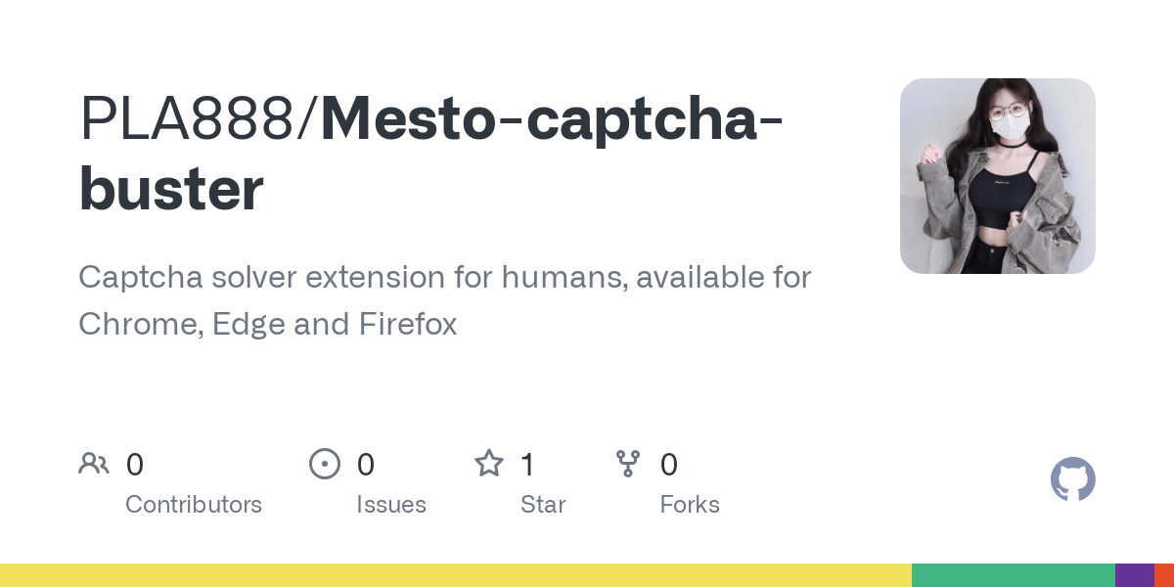Click the Contributors people icon

pos(94,464)
